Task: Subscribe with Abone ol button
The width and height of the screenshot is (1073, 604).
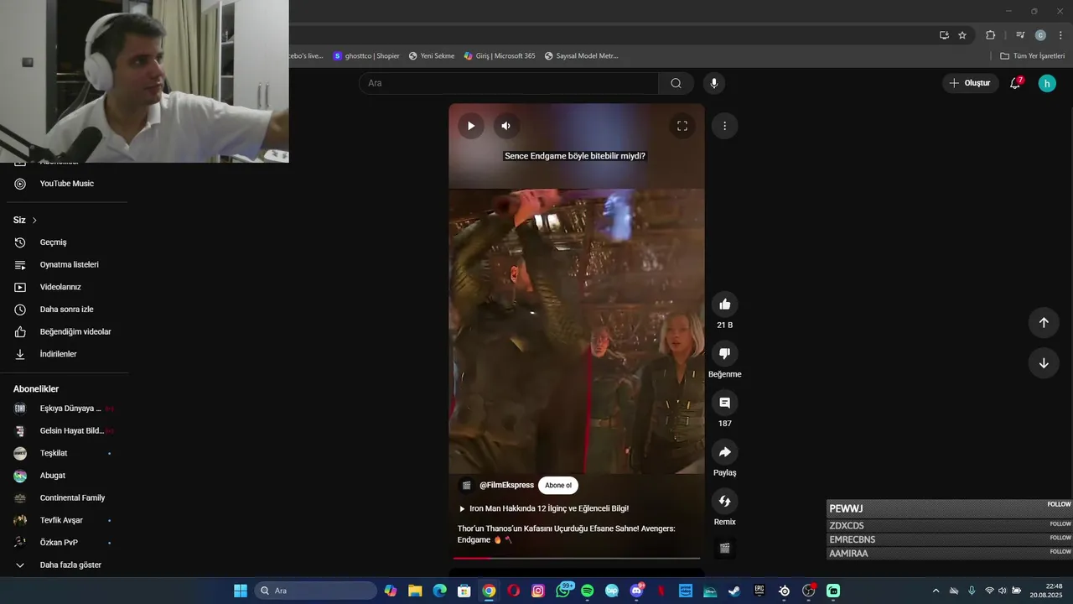Action: click(x=558, y=486)
